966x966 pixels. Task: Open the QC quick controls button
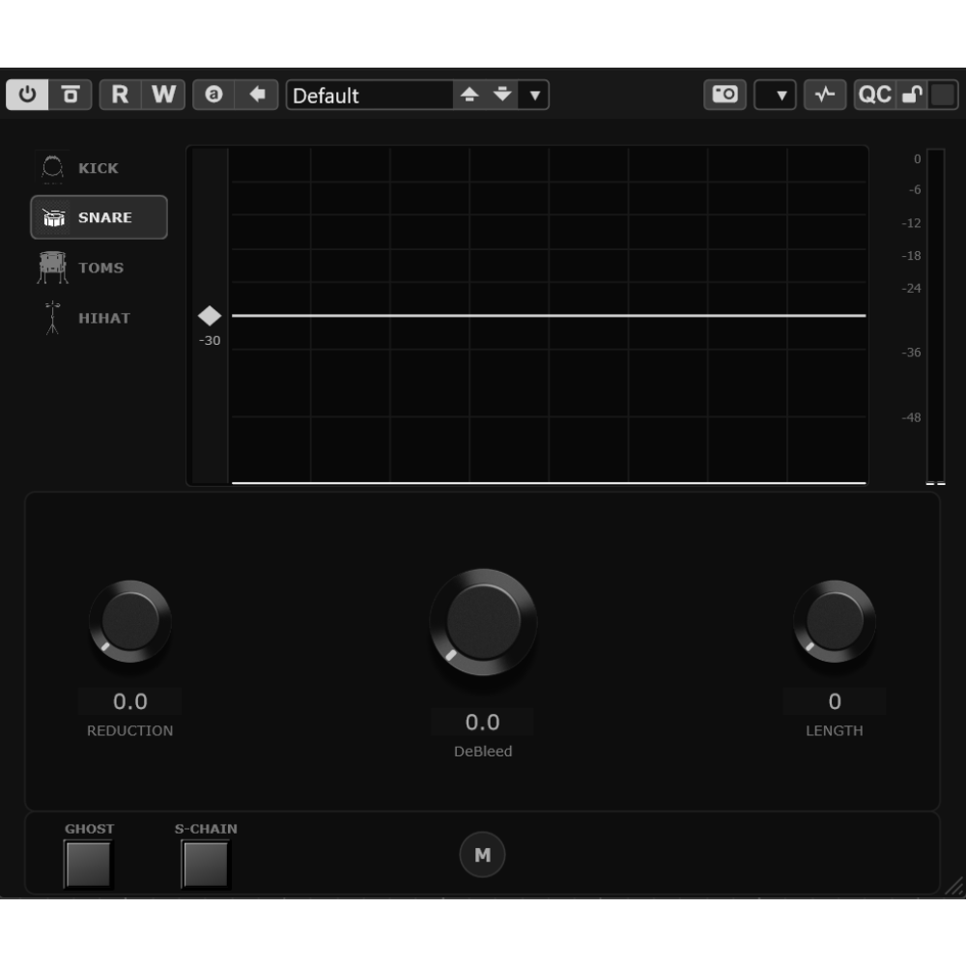tap(874, 95)
